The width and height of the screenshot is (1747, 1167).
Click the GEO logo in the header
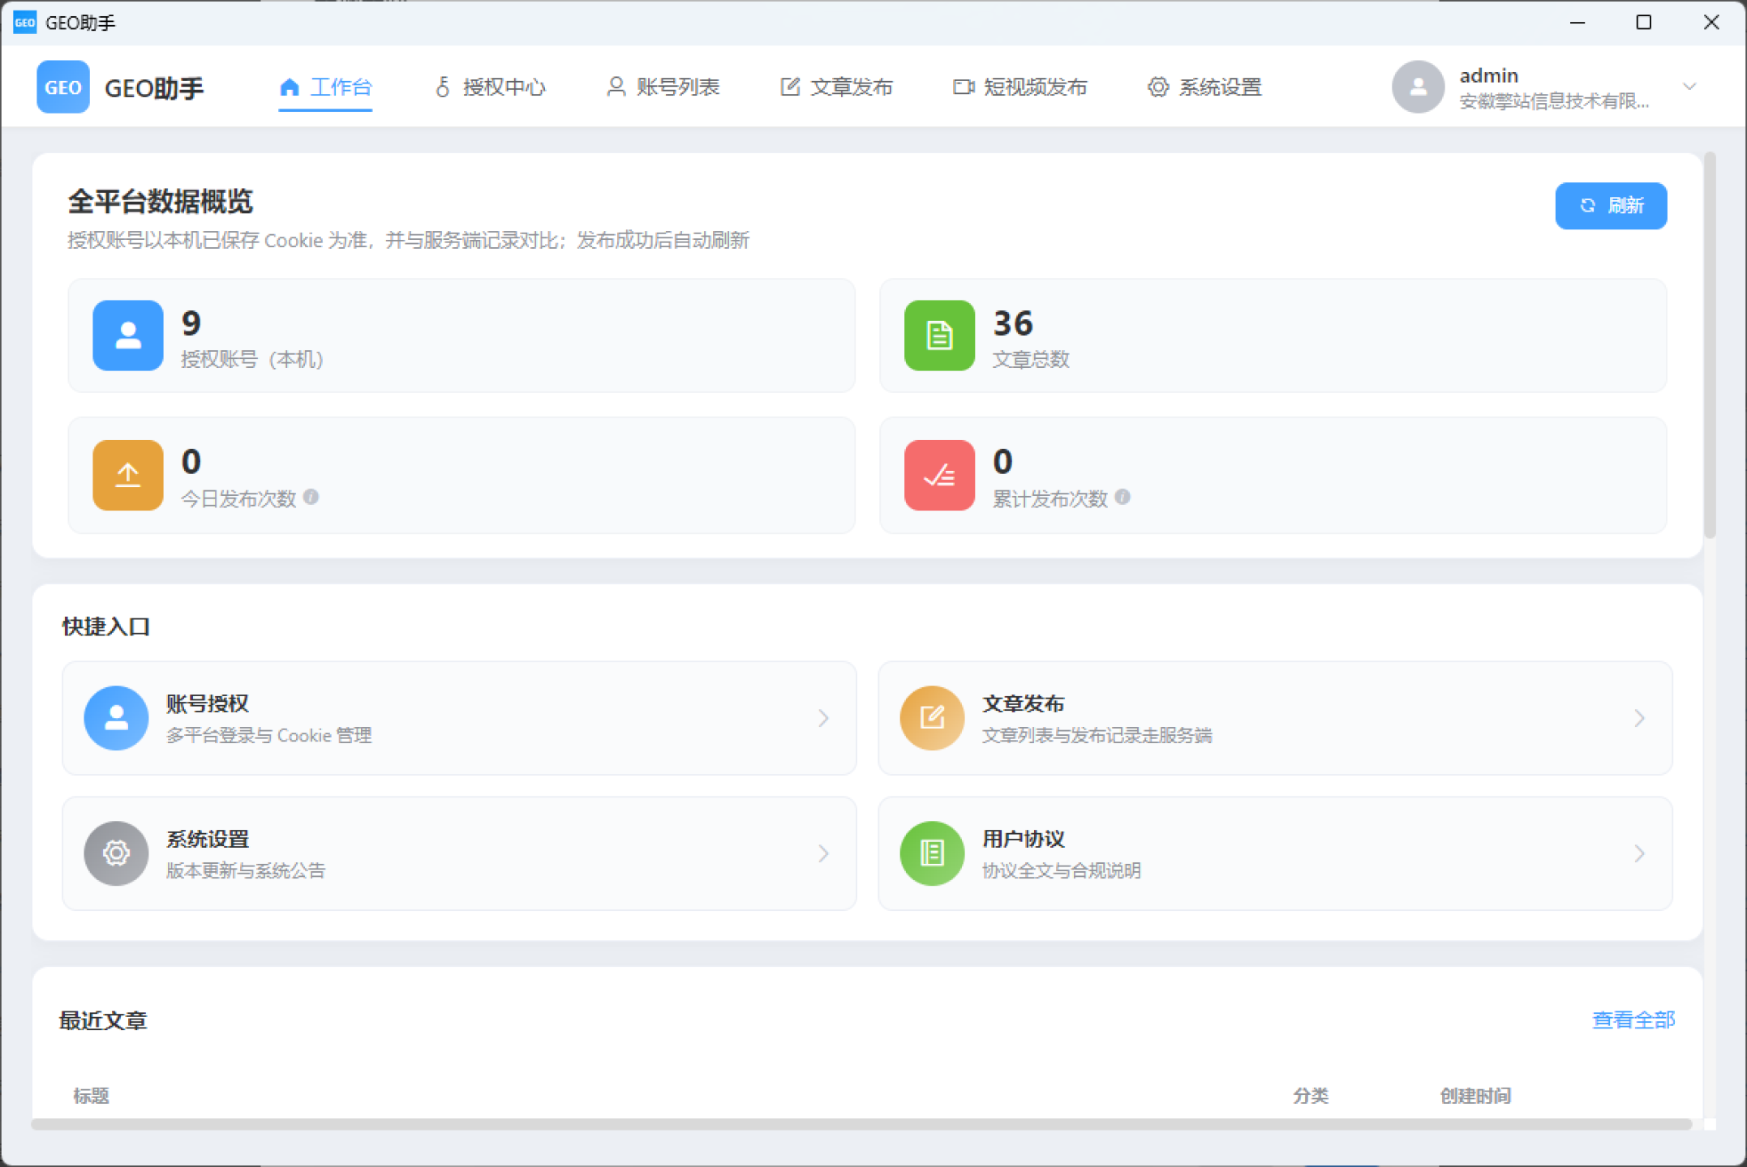[x=63, y=87]
